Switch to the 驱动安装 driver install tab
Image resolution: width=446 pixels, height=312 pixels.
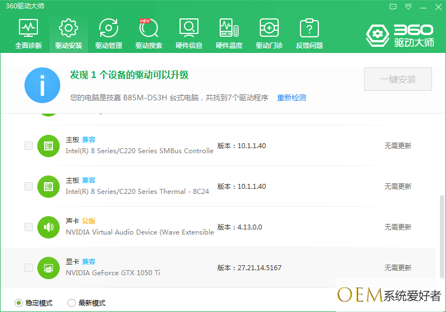[69, 33]
